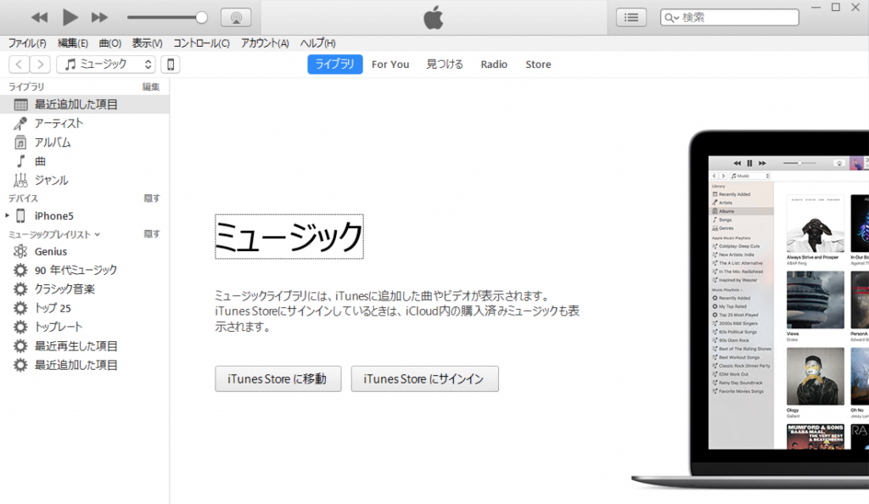Select ジャンル in the sidebar

click(84, 180)
